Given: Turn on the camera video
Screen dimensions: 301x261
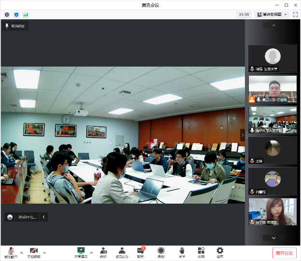Looking at the screenshot, I should pyautogui.click(x=33, y=252).
